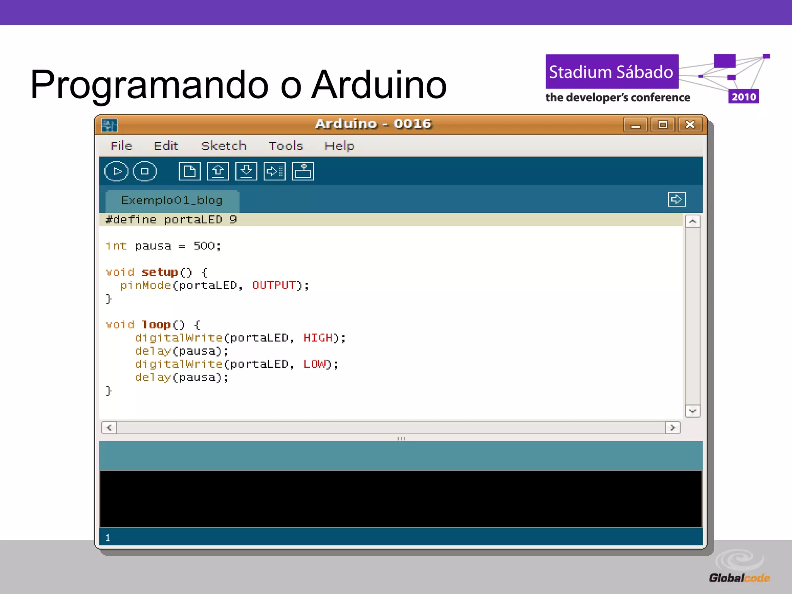Click the Verify/Compile play button

pos(116,171)
